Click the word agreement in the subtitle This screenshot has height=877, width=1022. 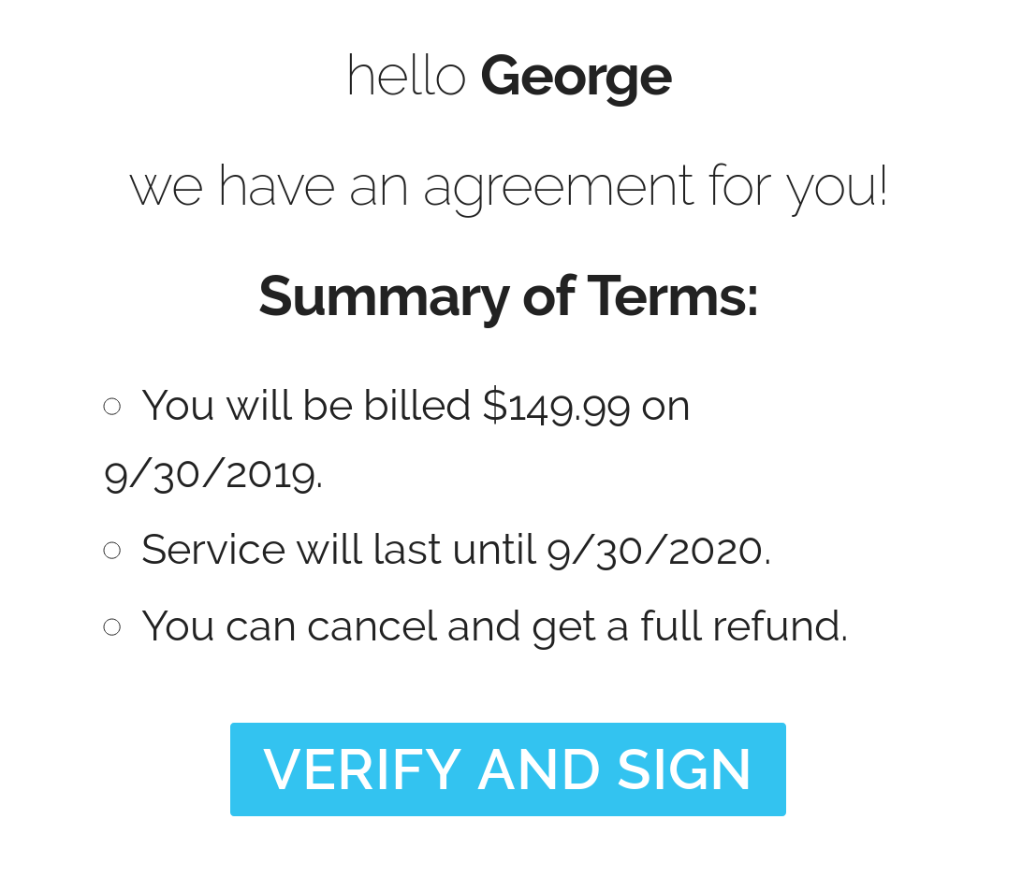pos(560,188)
